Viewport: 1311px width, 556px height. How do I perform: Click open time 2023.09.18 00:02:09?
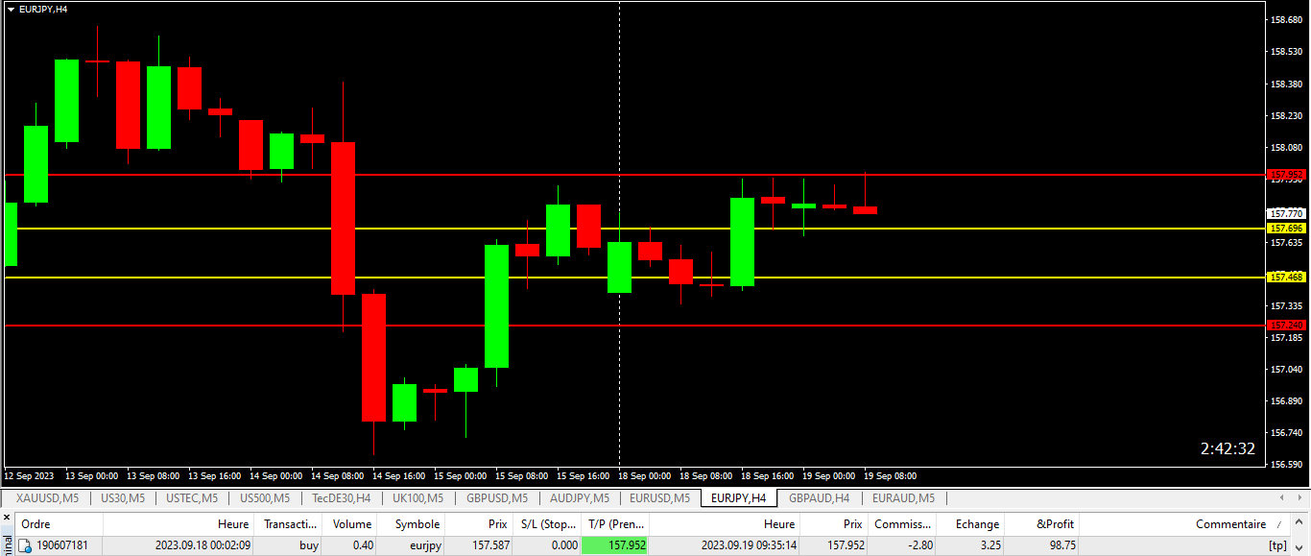pos(203,545)
